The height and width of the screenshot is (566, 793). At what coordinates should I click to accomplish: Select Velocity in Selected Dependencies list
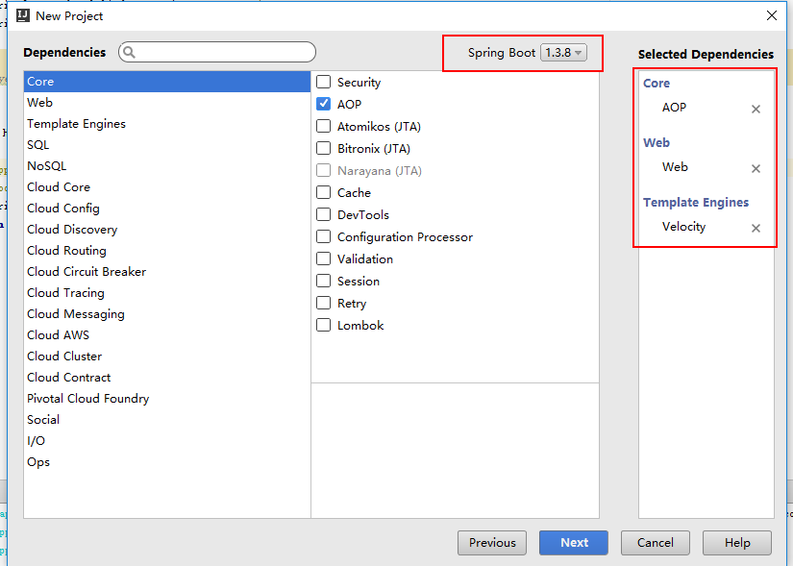pos(683,227)
